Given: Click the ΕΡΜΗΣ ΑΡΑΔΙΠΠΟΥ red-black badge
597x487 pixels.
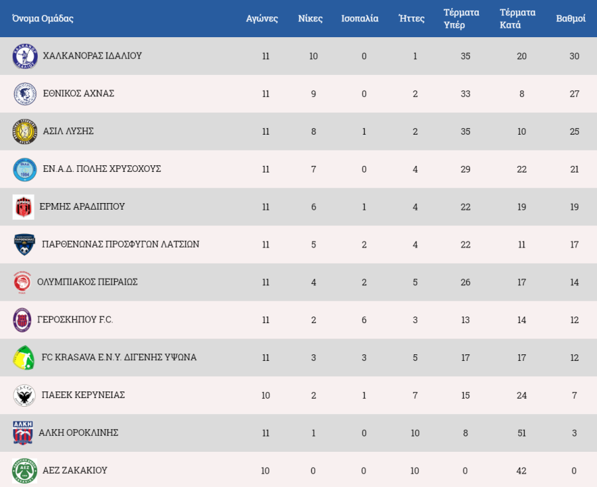Looking at the screenshot, I should [x=23, y=207].
